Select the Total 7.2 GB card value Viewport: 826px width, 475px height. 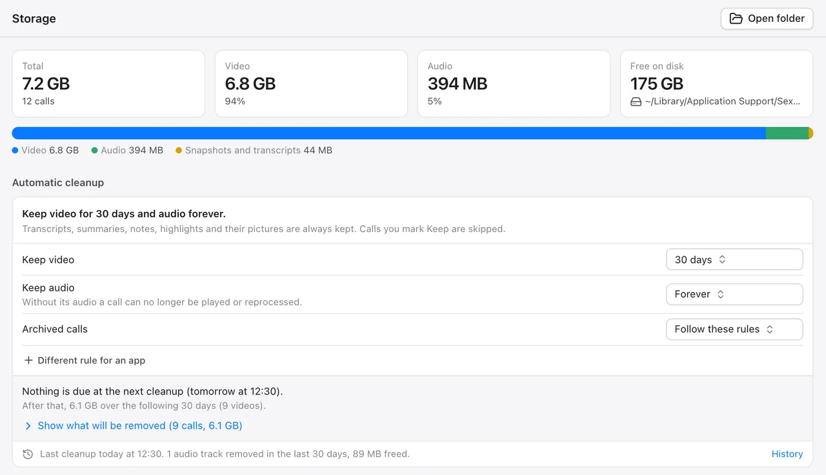click(x=46, y=84)
